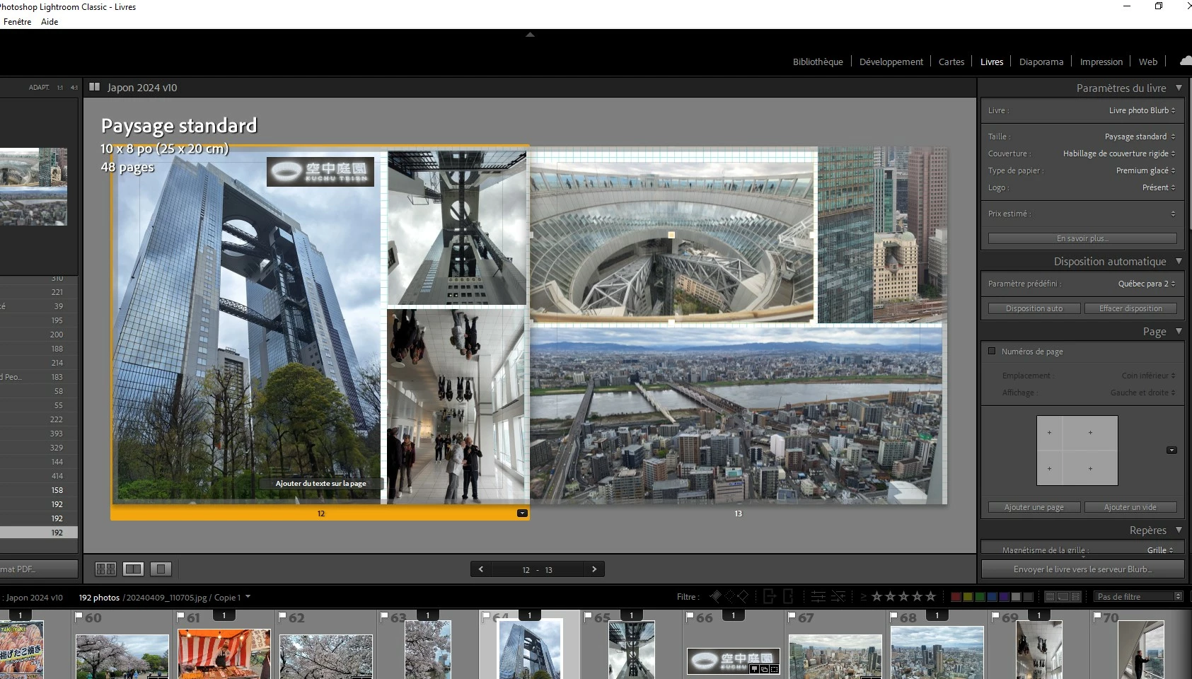Click Ajouter une page button
Viewport: 1192px width, 679px height.
(1034, 507)
